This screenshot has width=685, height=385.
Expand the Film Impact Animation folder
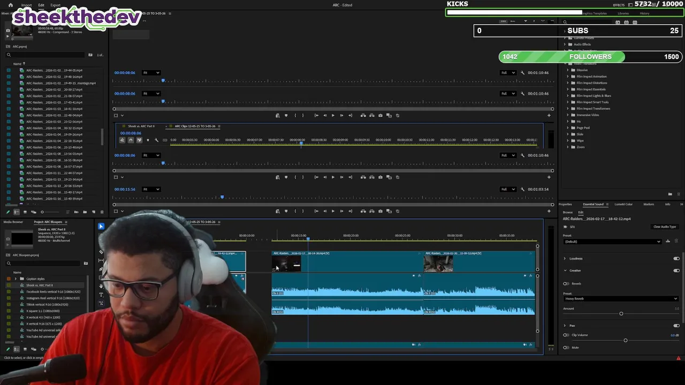[568, 76]
